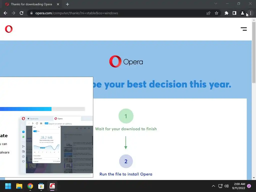256x192 pixels.
Task: Click the browser forward arrow
Action: (x=13, y=13)
